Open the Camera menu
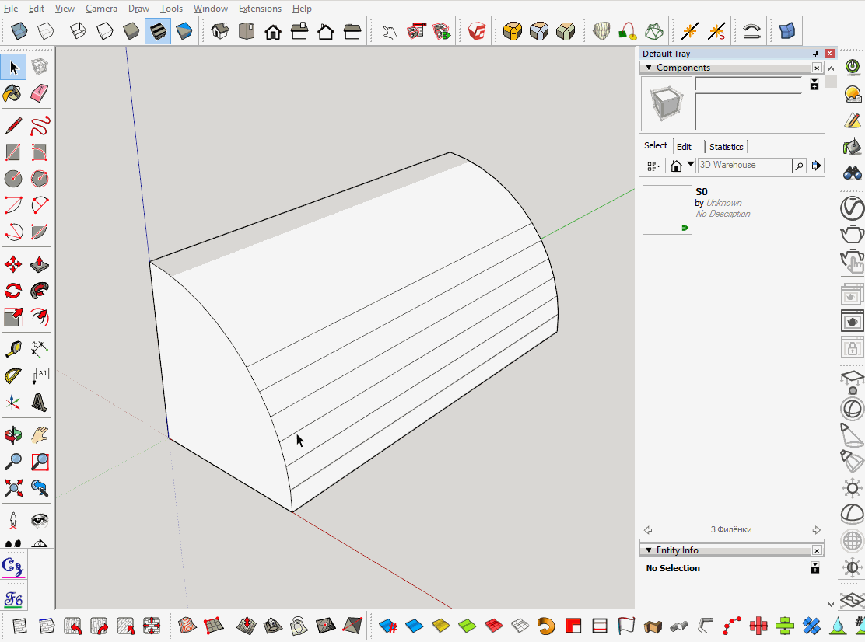 (x=101, y=8)
